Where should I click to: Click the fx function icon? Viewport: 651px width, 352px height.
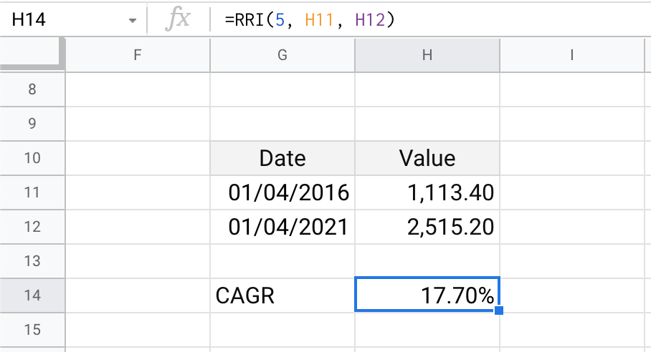pyautogui.click(x=178, y=19)
